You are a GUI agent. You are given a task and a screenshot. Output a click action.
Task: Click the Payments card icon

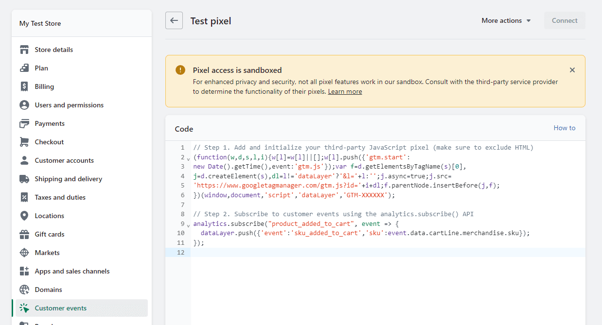click(24, 123)
